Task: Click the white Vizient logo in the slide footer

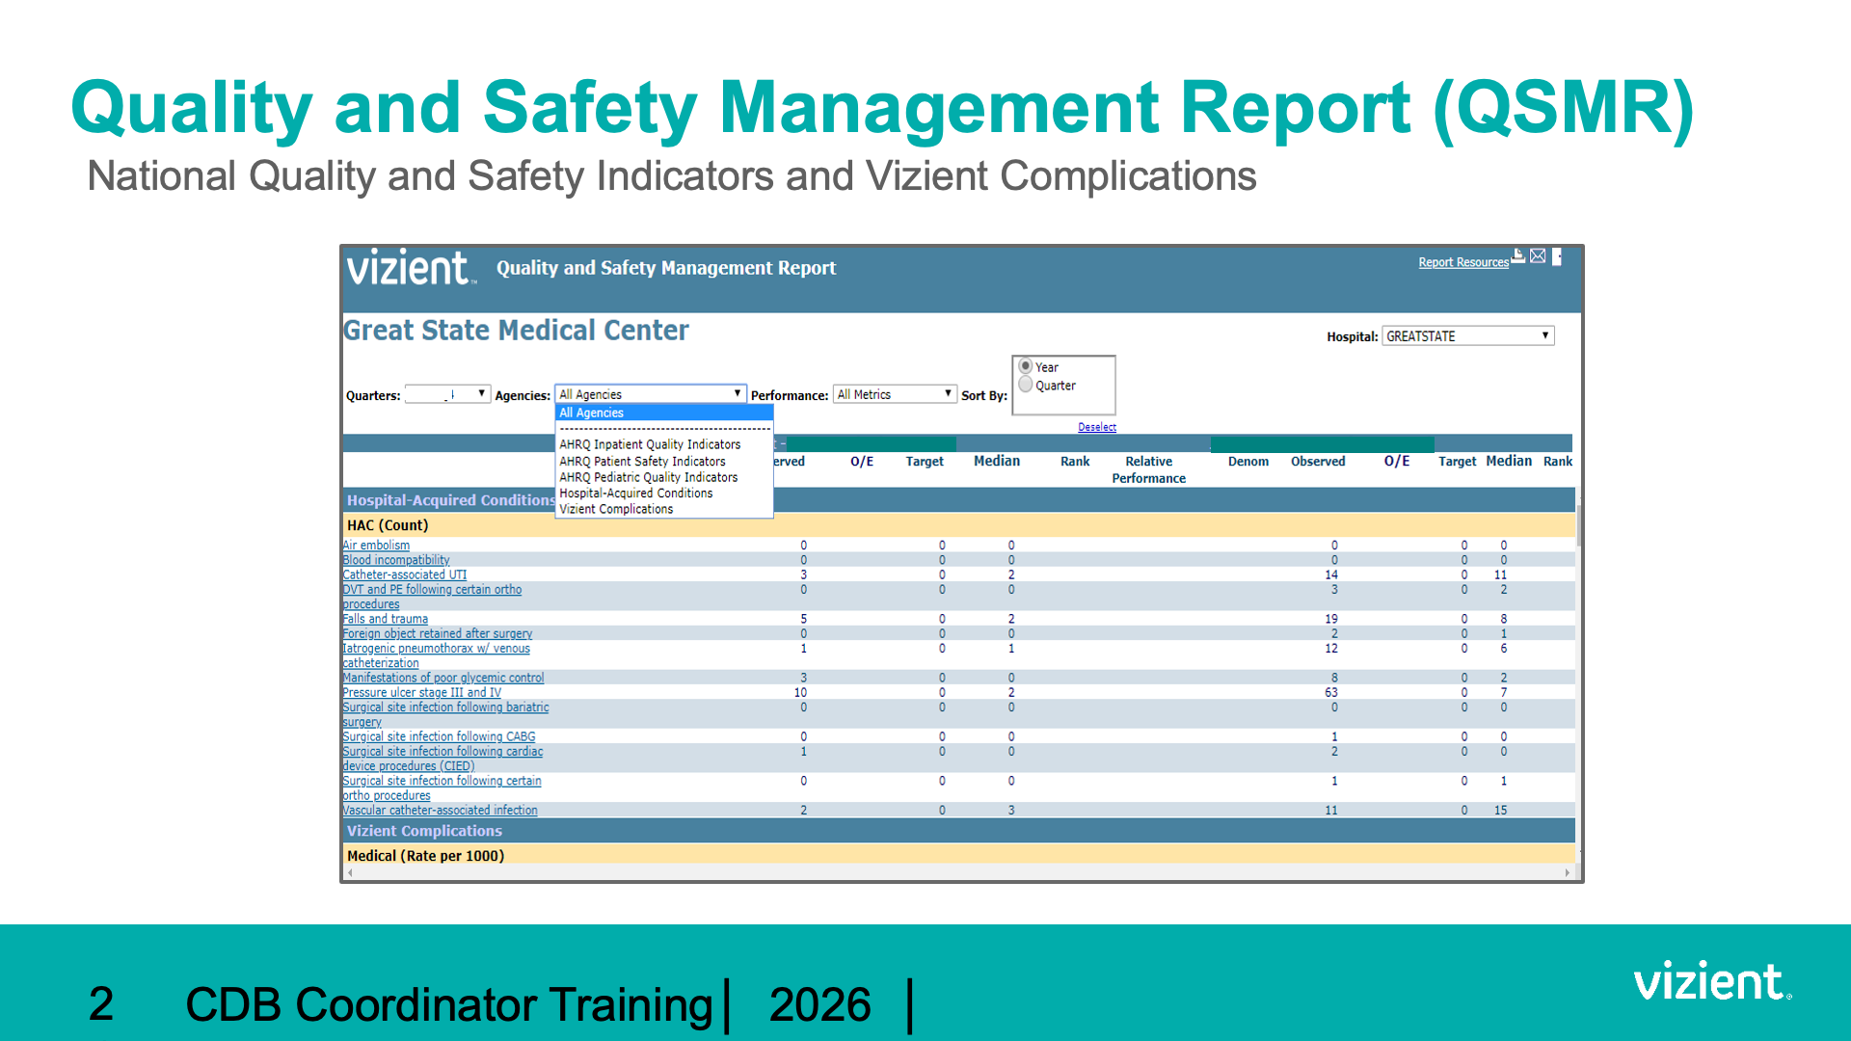Action: [1712, 981]
